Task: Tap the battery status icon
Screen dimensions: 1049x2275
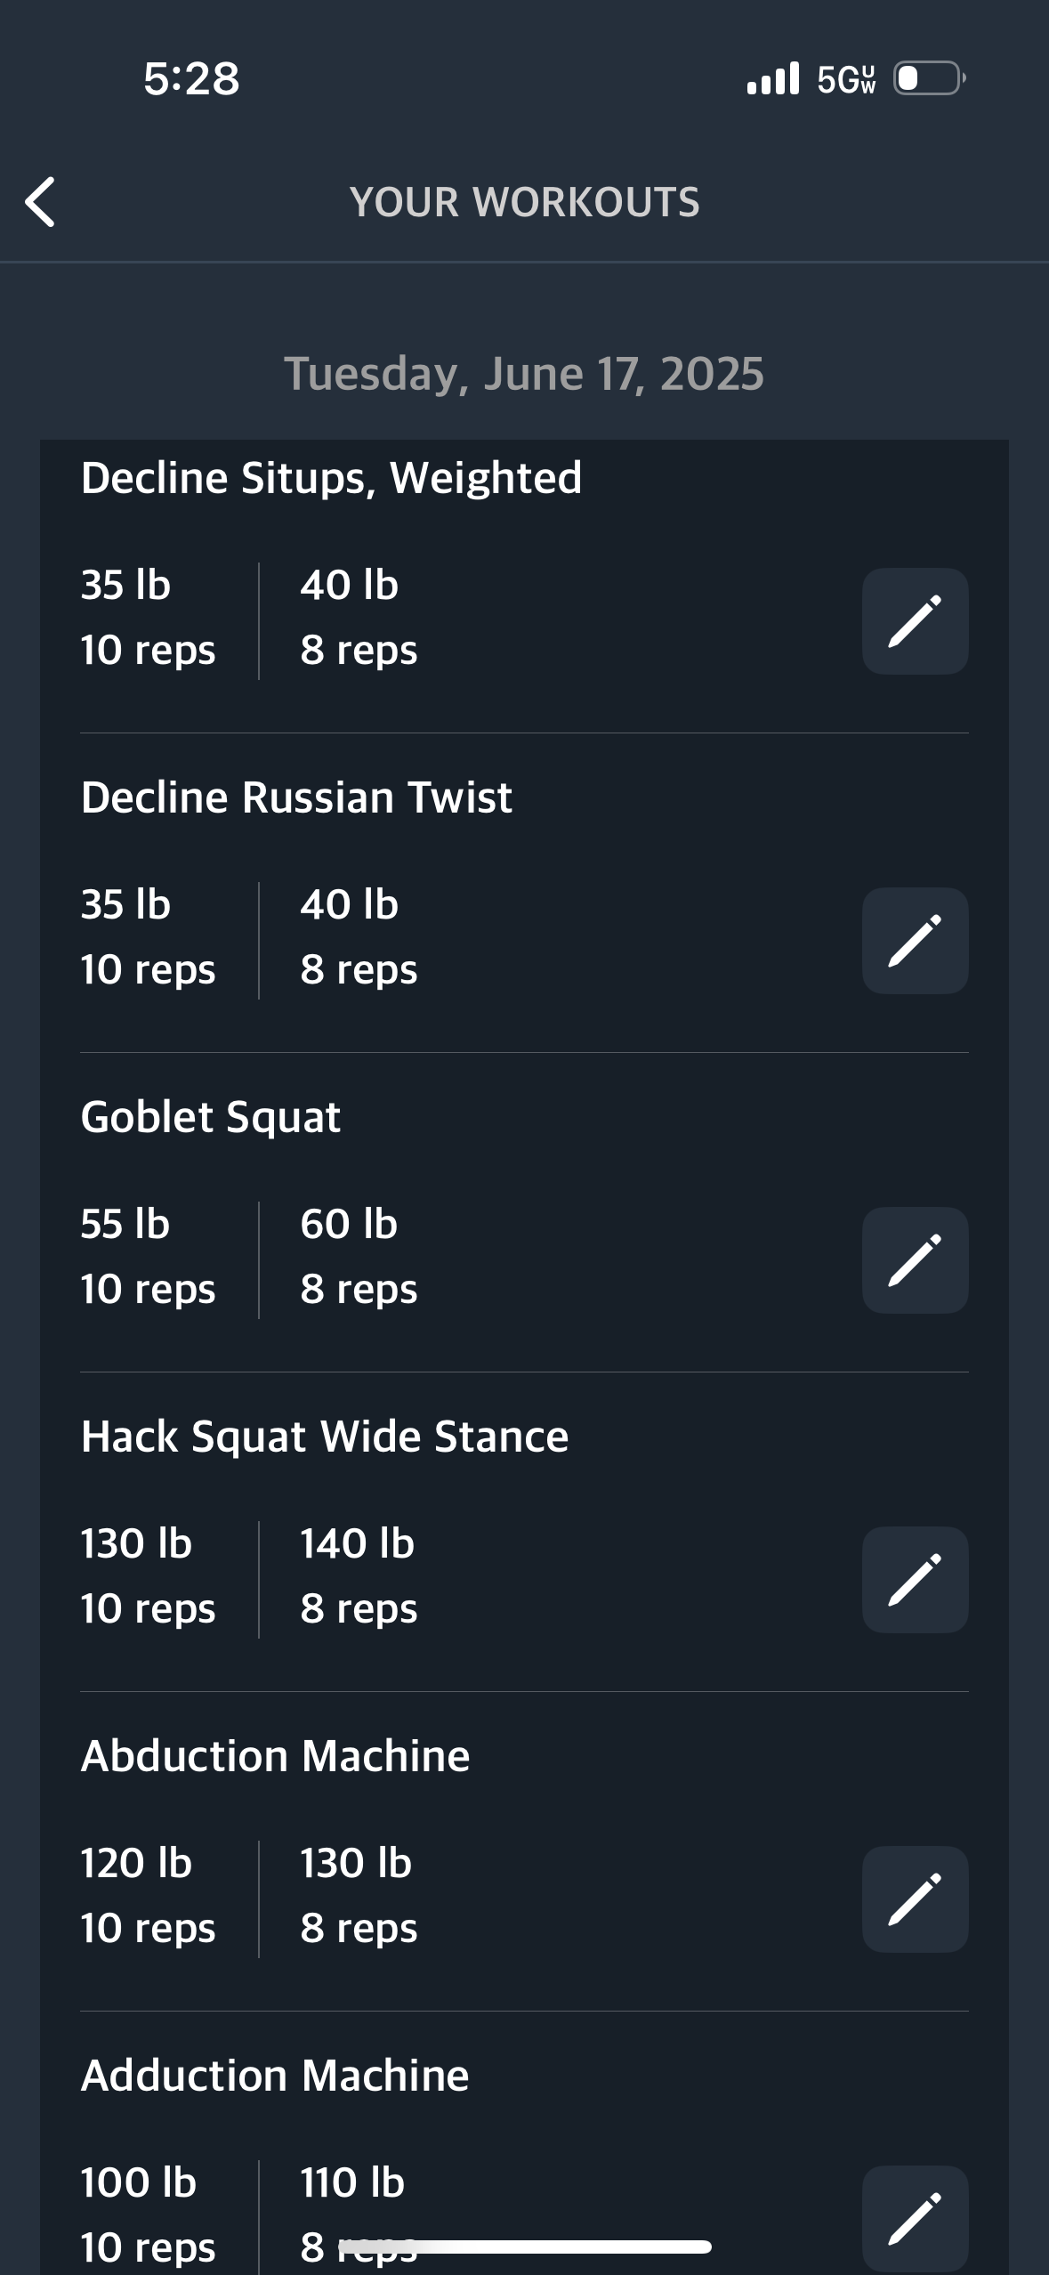Action: click(x=930, y=78)
